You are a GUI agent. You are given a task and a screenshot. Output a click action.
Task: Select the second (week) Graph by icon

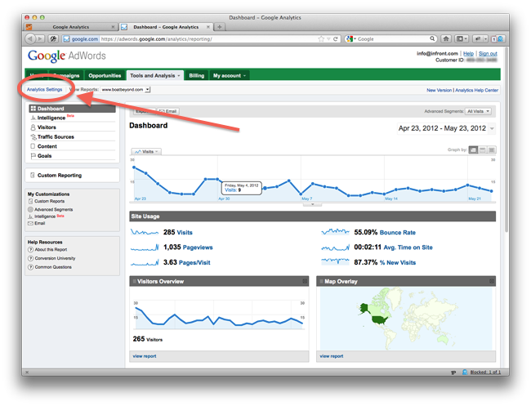483,149
